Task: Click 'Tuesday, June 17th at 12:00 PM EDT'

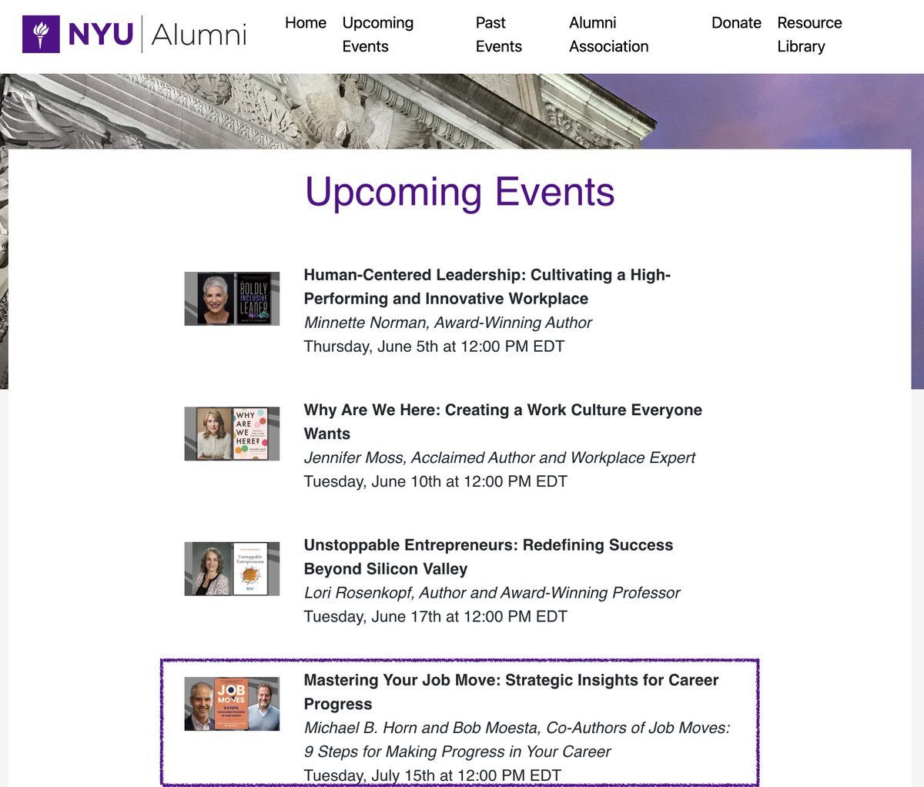Action: pos(436,617)
